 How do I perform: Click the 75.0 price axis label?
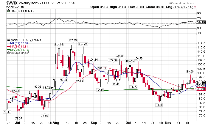(202, 116)
